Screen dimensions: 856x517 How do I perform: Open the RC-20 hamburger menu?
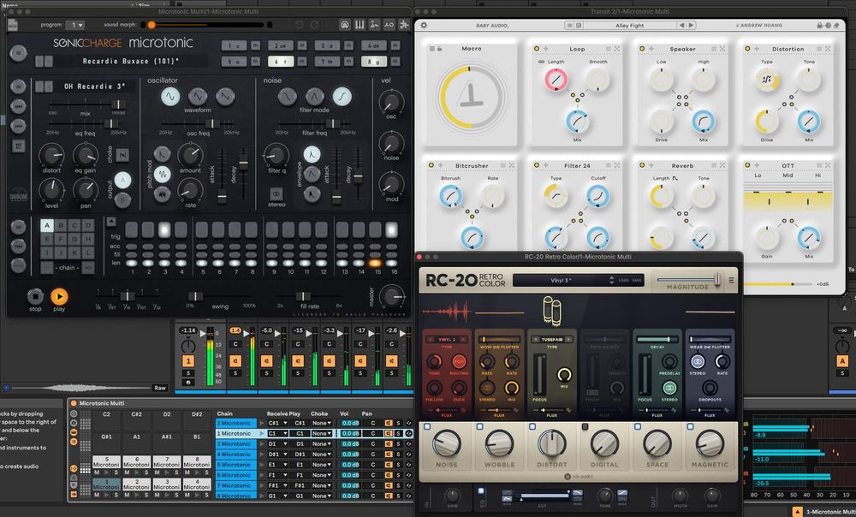coord(731,280)
